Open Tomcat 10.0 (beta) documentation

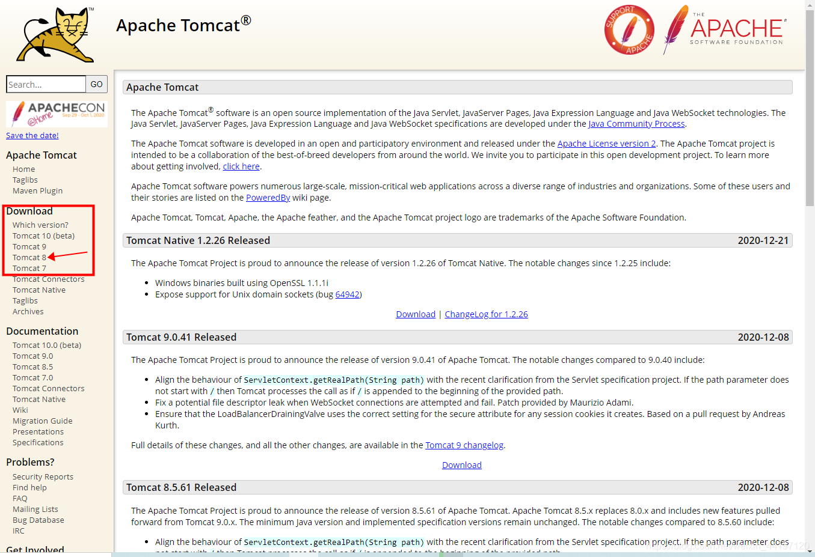(x=47, y=345)
